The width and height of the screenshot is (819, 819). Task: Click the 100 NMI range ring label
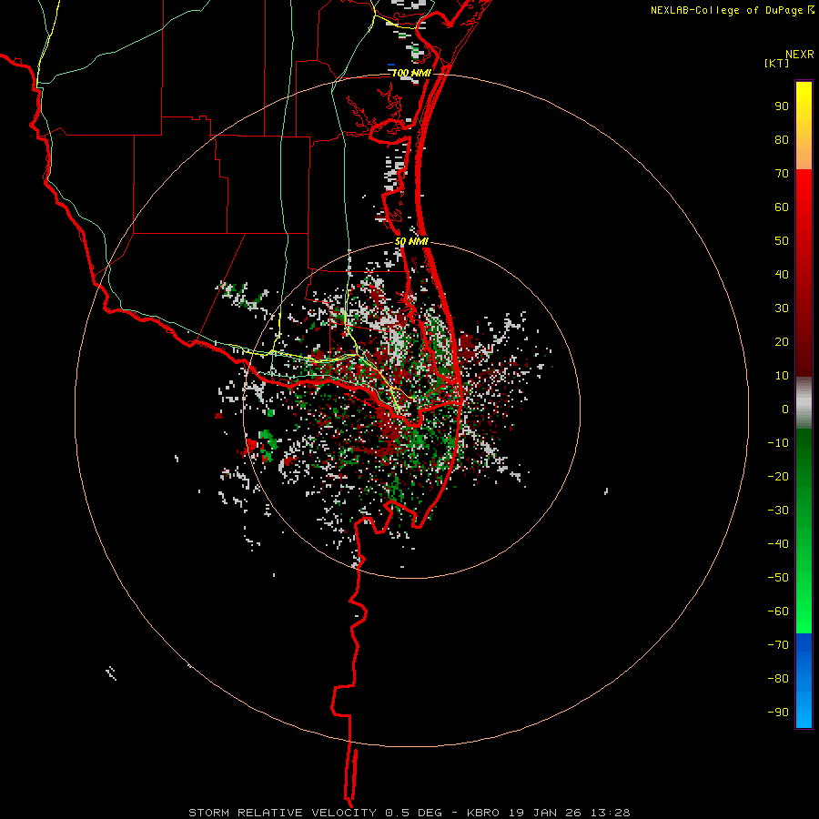pyautogui.click(x=411, y=73)
